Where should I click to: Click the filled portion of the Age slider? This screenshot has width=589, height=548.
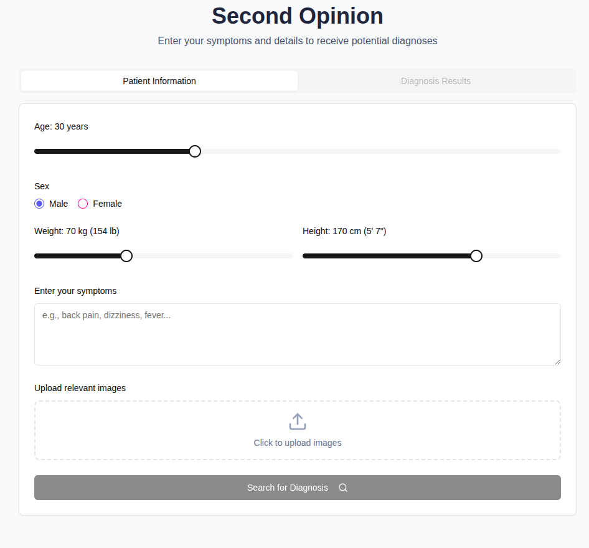(112, 151)
